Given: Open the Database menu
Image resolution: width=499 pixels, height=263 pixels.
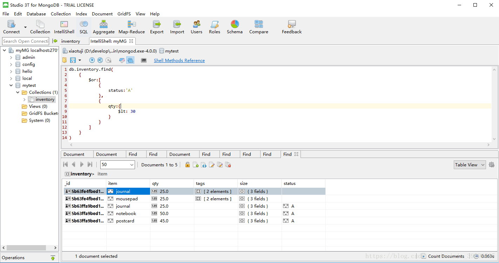Looking at the screenshot, I should pyautogui.click(x=36, y=14).
